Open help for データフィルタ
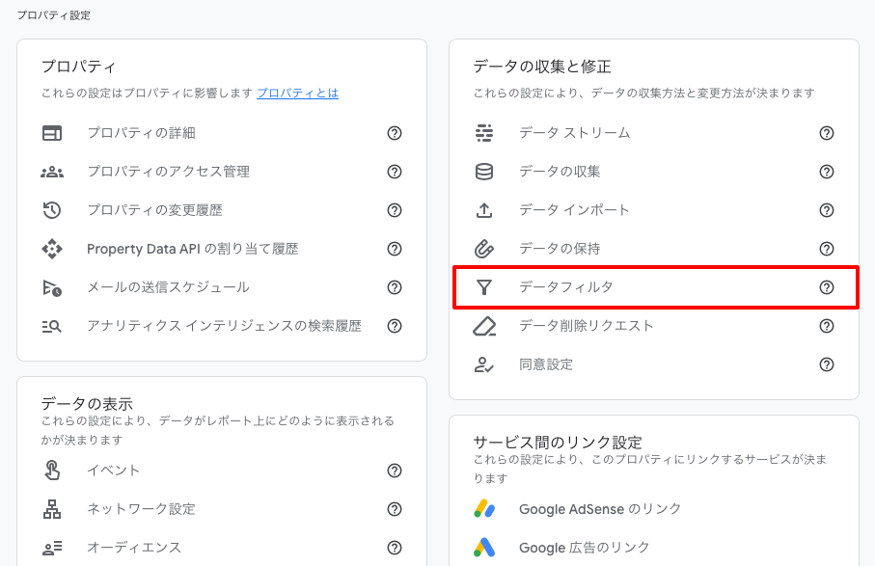Image resolution: width=875 pixels, height=566 pixels. [827, 287]
